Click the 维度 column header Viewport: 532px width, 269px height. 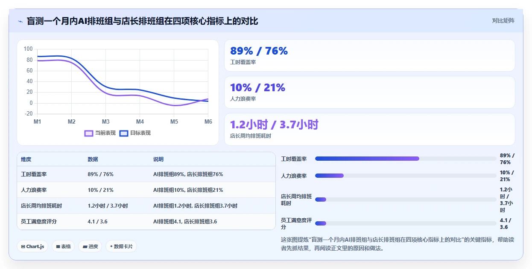[x=26, y=159]
